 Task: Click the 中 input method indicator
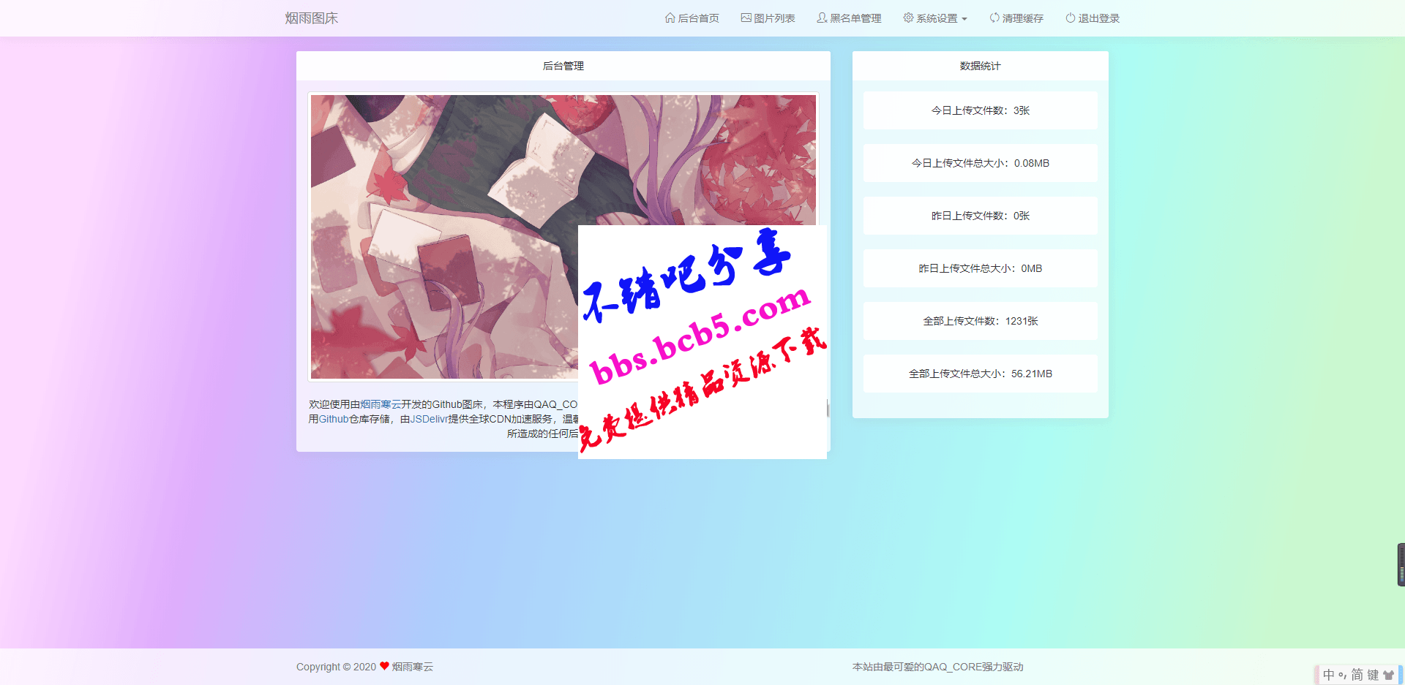[x=1329, y=675]
